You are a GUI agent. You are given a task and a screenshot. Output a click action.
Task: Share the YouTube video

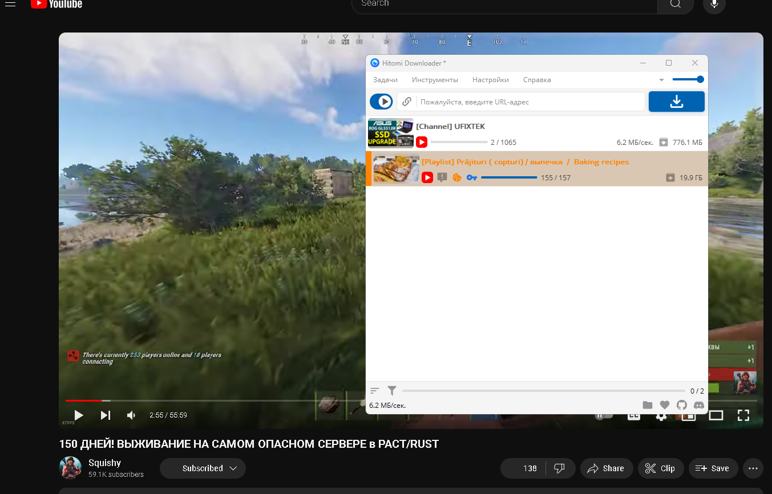click(x=607, y=468)
